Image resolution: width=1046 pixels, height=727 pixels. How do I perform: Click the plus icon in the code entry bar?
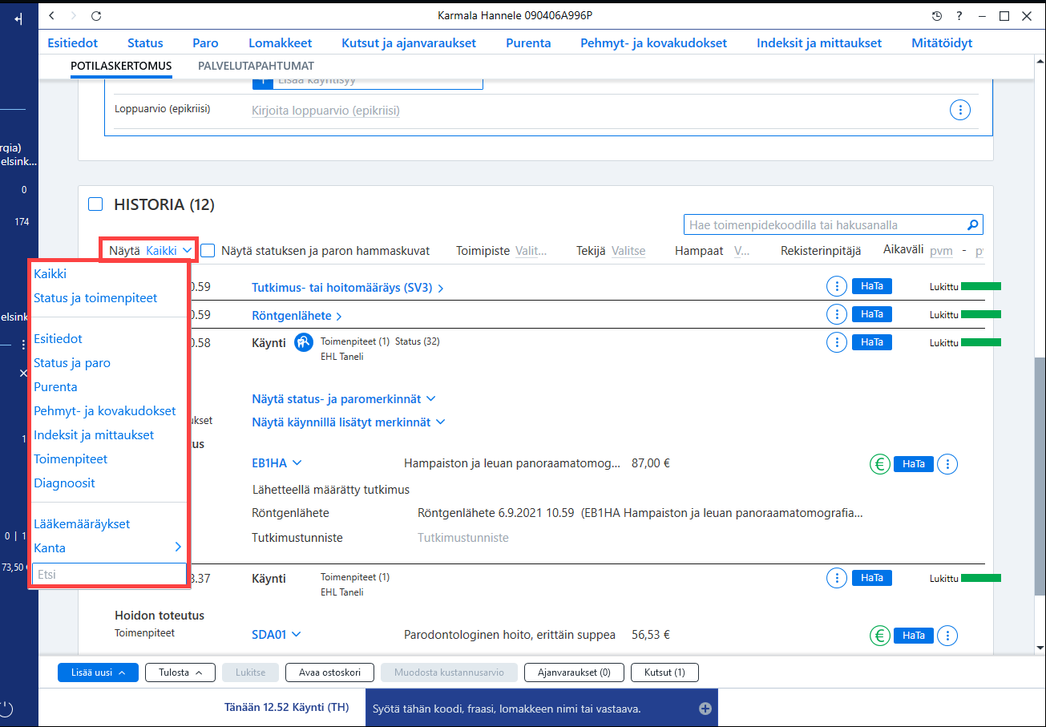click(705, 708)
